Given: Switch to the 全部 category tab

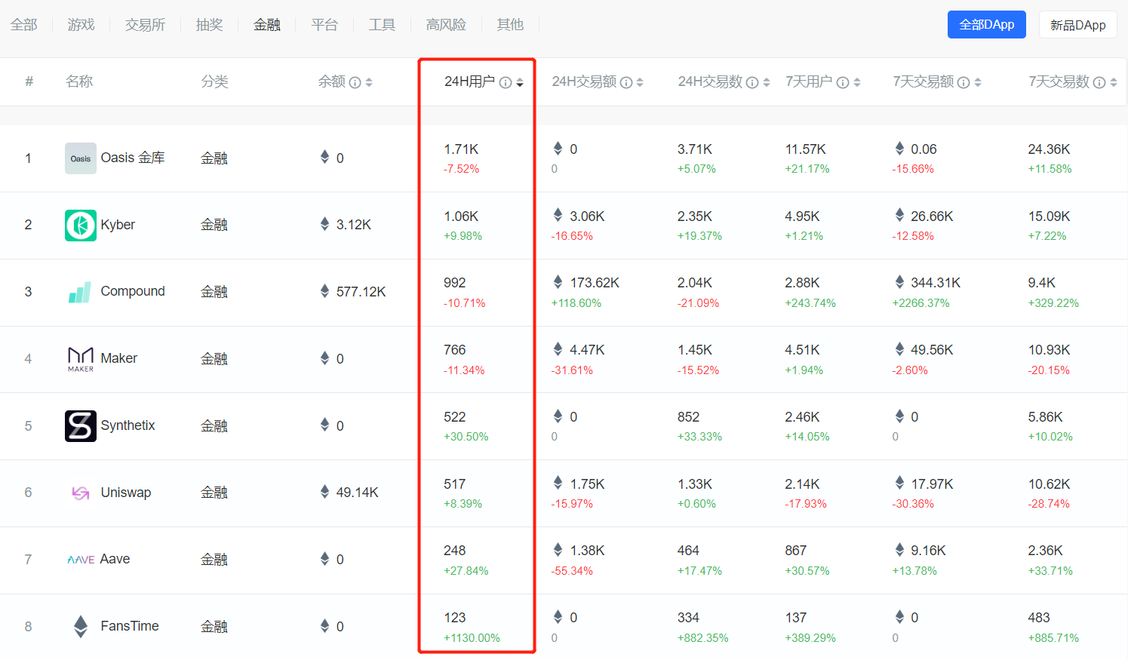Looking at the screenshot, I should (x=24, y=25).
